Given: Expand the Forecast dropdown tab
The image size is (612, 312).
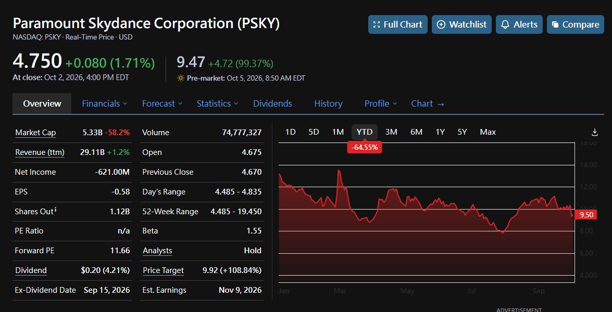Looking at the screenshot, I should pos(162,103).
